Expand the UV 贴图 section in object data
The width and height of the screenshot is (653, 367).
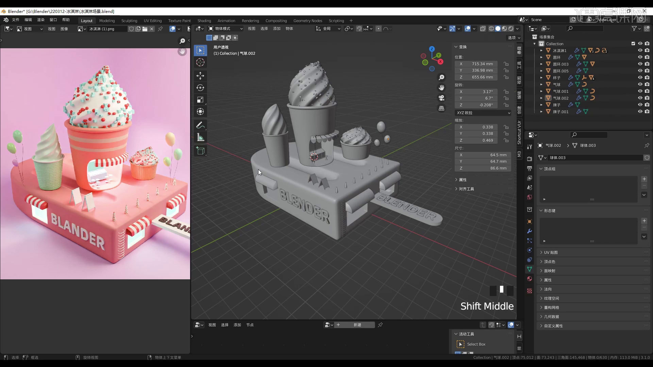tap(551, 252)
